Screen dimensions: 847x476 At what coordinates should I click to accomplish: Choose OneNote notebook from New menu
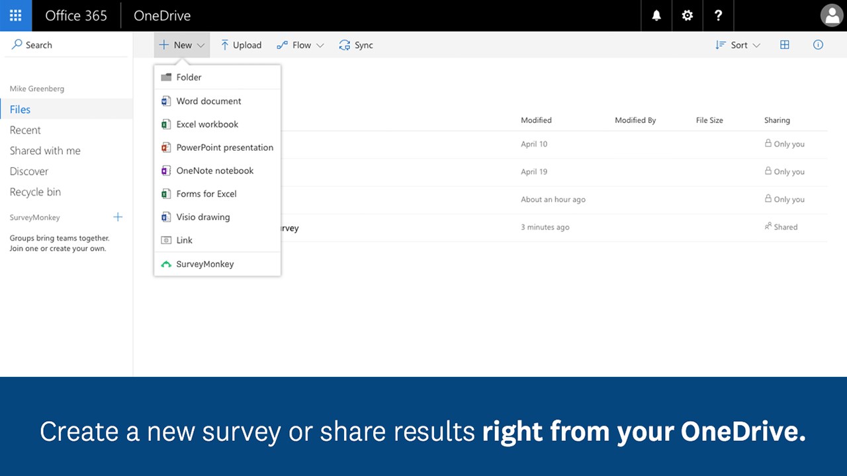pos(217,171)
